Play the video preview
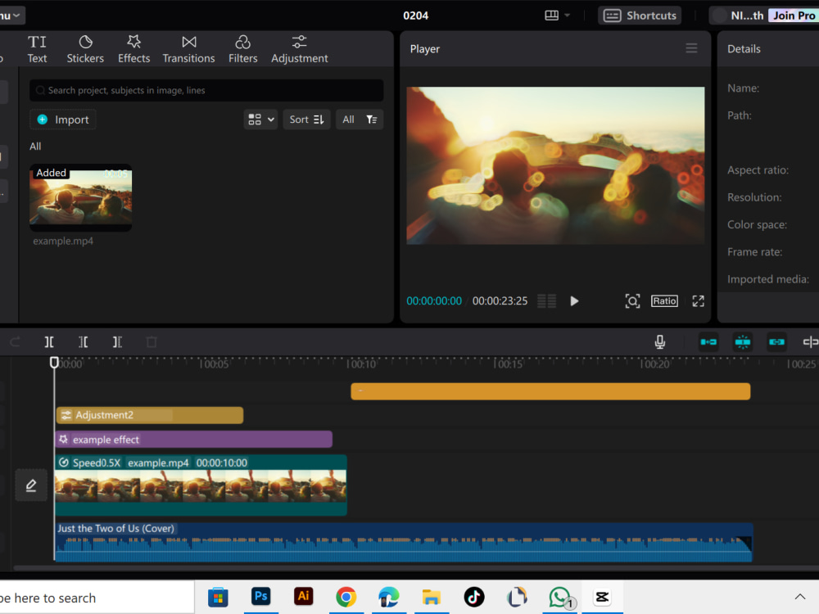This screenshot has height=614, width=819. tap(574, 301)
